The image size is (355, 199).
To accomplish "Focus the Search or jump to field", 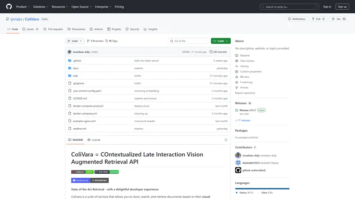I will [x=289, y=7].
